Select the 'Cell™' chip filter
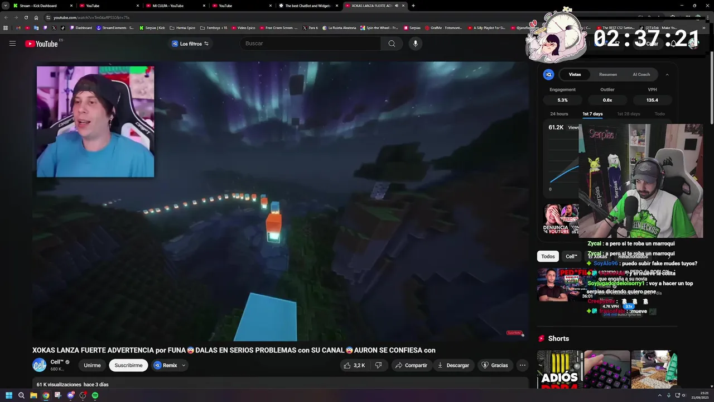Screen dimensions: 714x402 click(571, 256)
